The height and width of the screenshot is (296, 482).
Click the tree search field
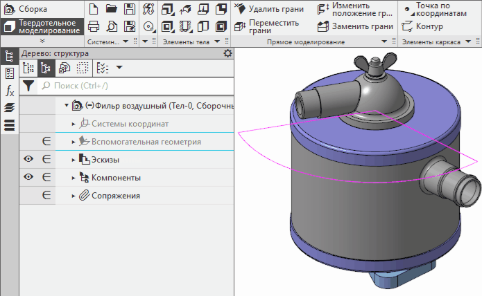pos(135,86)
